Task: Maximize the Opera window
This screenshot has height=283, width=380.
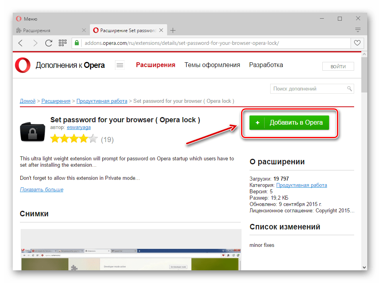Action: click(x=340, y=18)
